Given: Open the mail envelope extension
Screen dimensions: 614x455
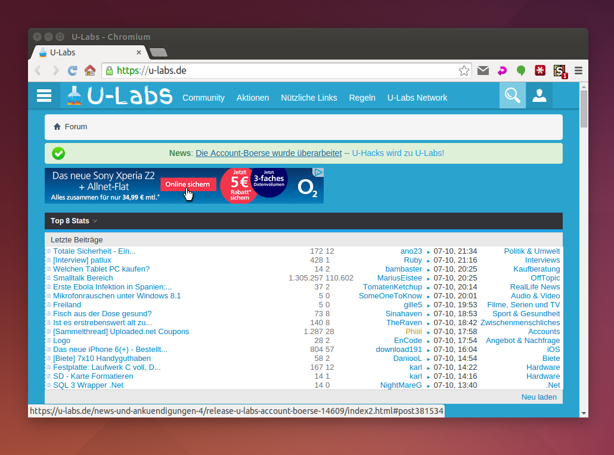Looking at the screenshot, I should click(483, 71).
